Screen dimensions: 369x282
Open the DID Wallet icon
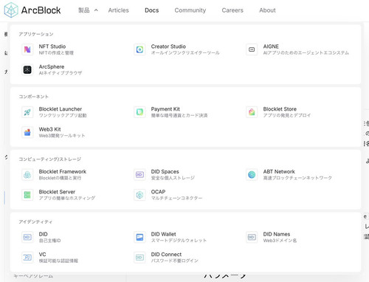coord(139,237)
